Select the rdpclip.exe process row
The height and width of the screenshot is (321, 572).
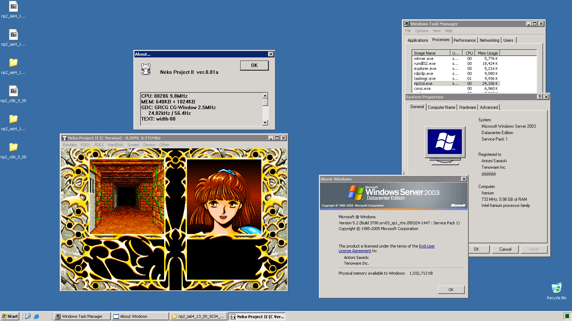456,73
